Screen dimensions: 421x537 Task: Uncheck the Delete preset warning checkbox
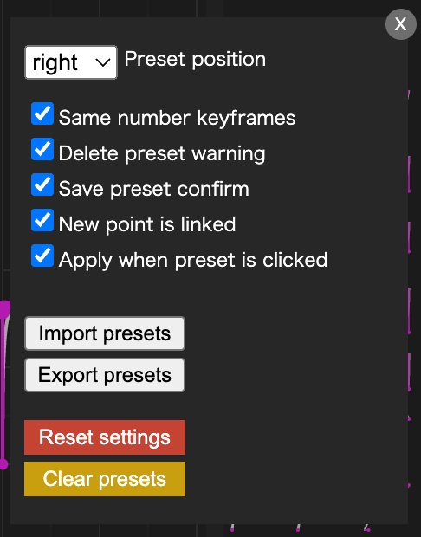pos(42,149)
